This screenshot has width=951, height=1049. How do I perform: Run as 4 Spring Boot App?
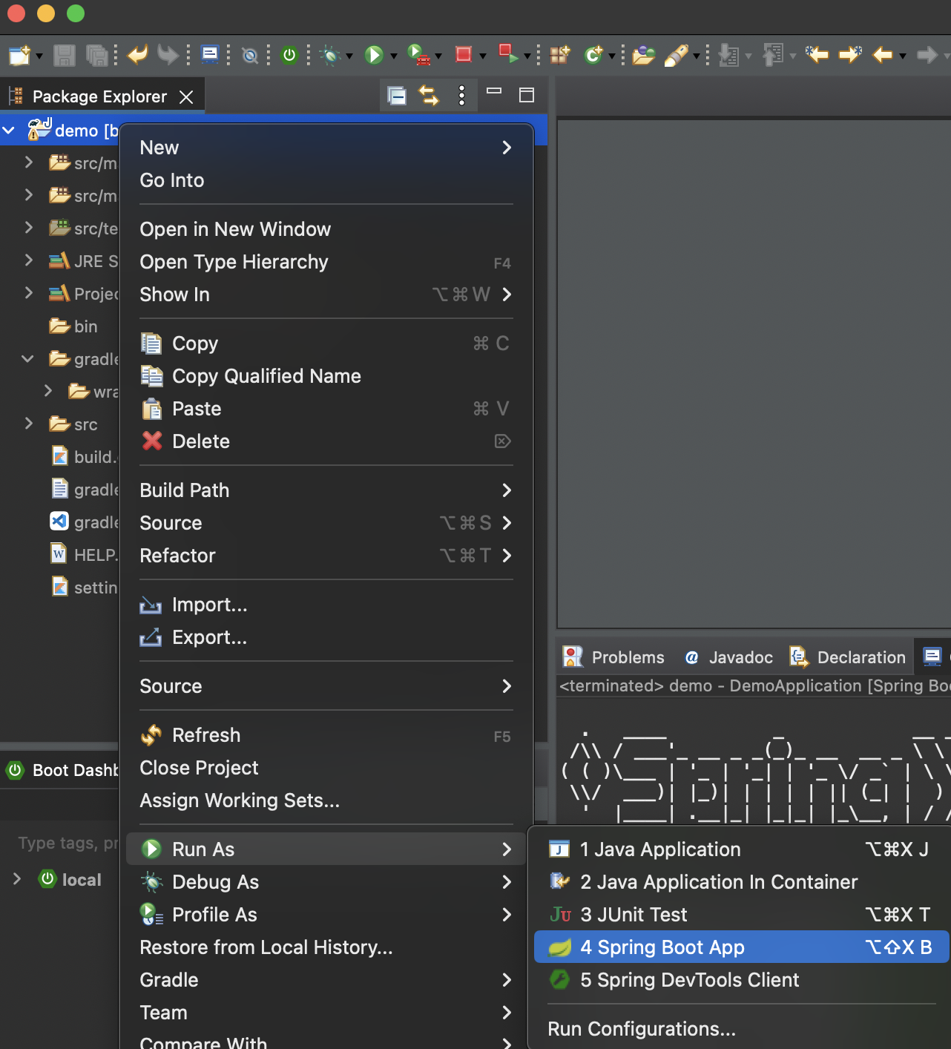click(741, 947)
